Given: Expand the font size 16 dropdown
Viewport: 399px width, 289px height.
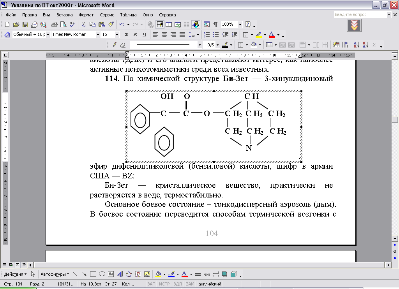Looking at the screenshot, I should click(117, 35).
